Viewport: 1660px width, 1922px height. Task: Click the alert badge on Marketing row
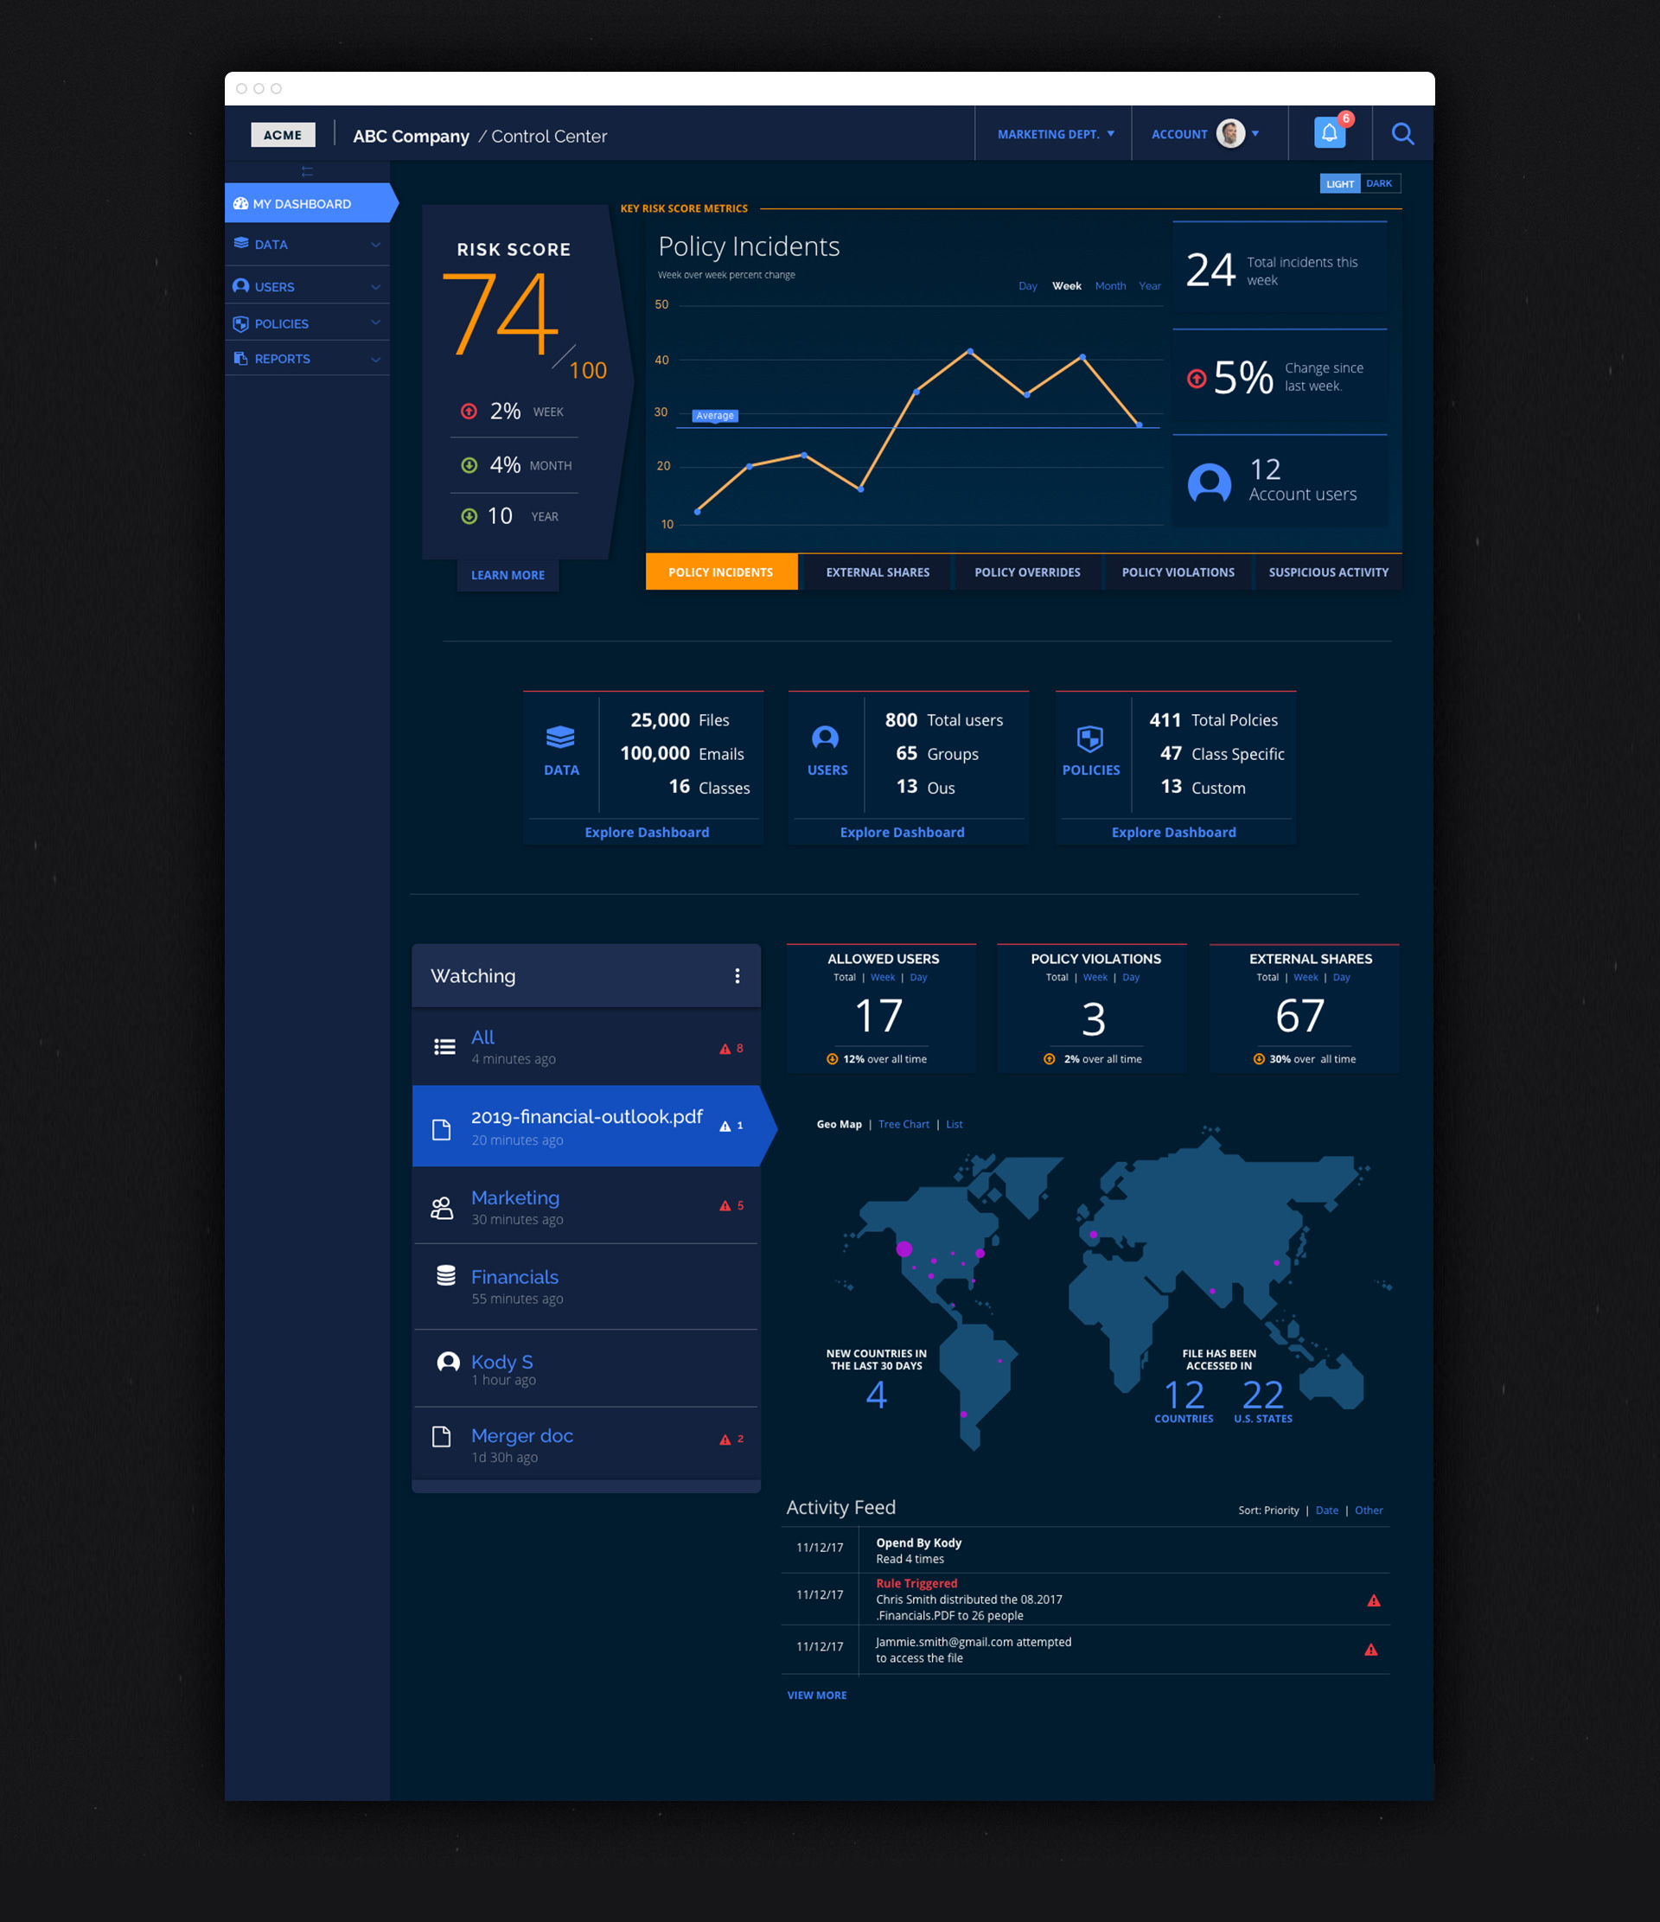pos(731,1206)
